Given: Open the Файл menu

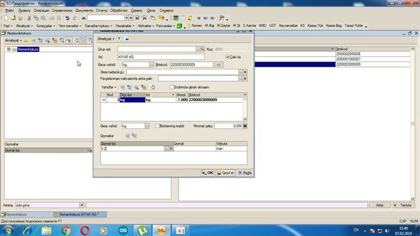Looking at the screenshot, I should 9,10.
